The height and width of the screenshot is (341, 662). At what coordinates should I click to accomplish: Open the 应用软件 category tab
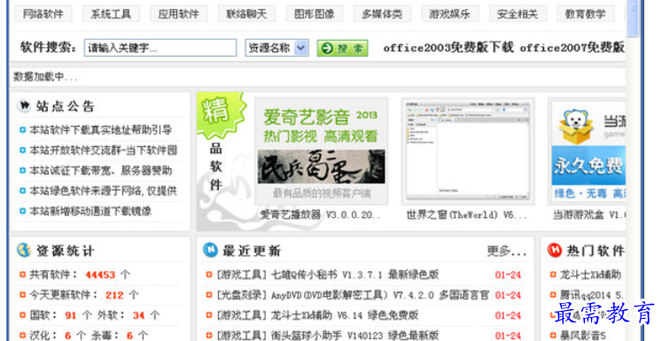[179, 14]
